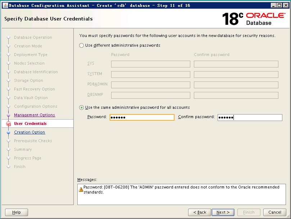Click 'Database Identification' step label

point(36,72)
